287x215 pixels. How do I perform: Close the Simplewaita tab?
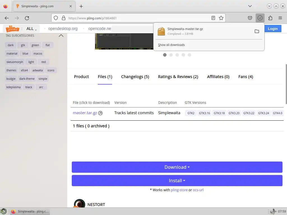[x=70, y=6]
